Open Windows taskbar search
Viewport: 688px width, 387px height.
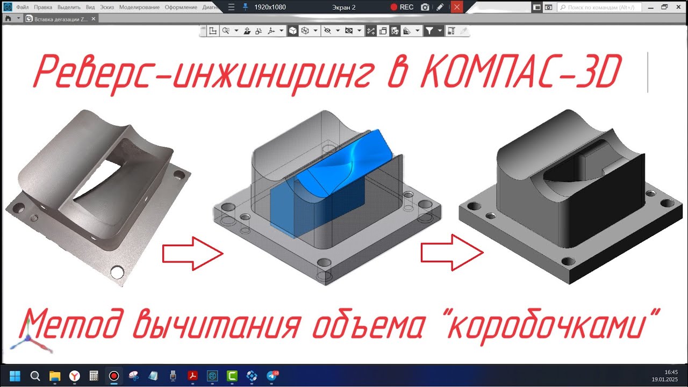click(x=35, y=376)
